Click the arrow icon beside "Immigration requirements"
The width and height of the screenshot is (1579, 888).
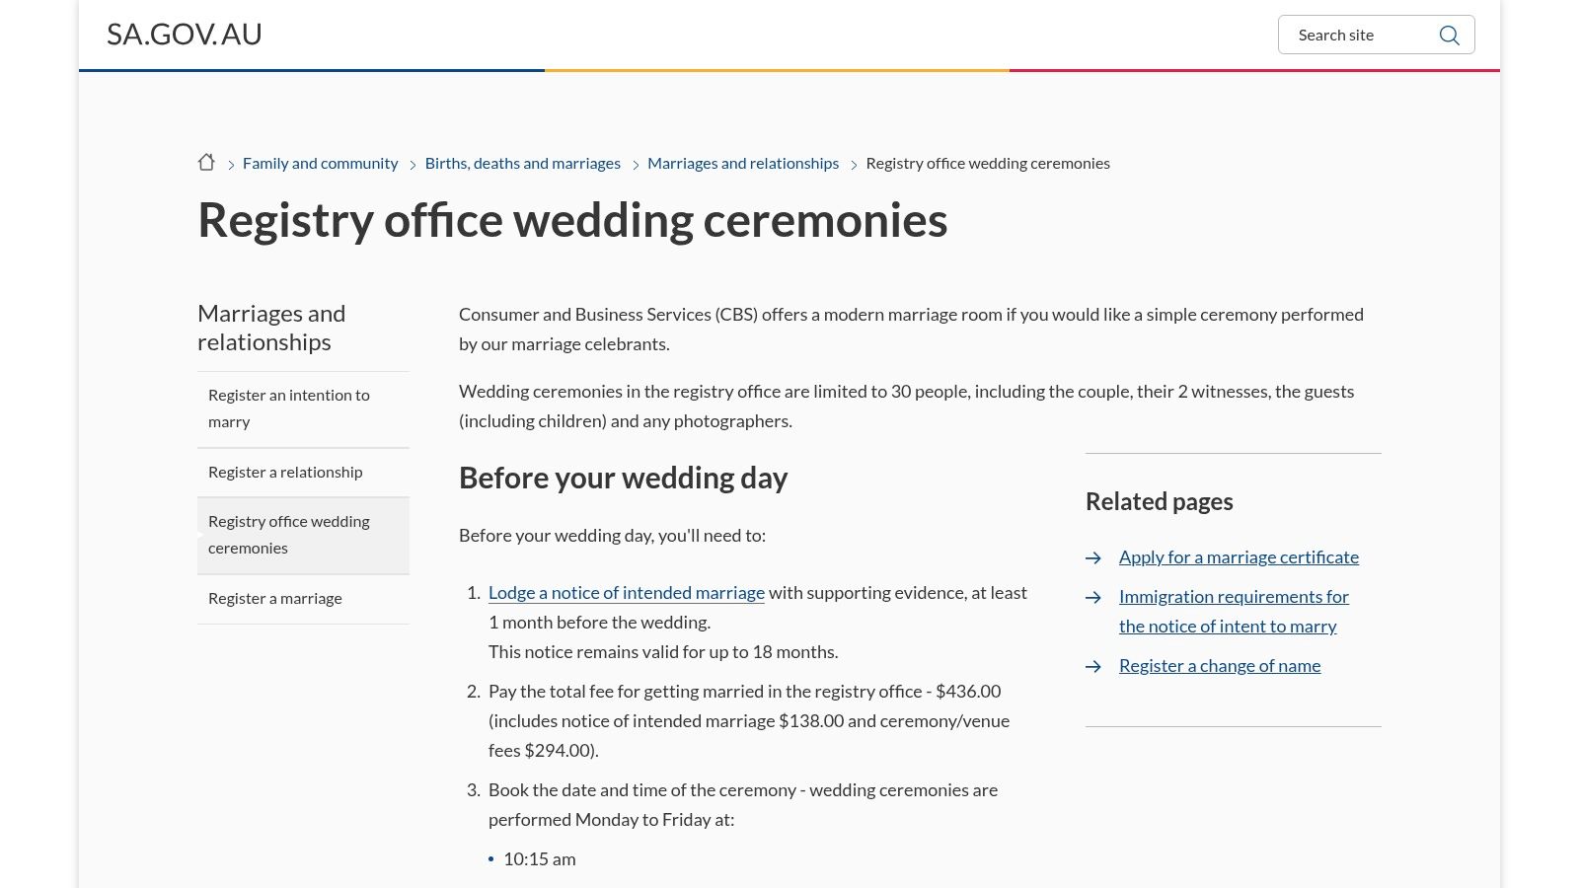pyautogui.click(x=1092, y=598)
